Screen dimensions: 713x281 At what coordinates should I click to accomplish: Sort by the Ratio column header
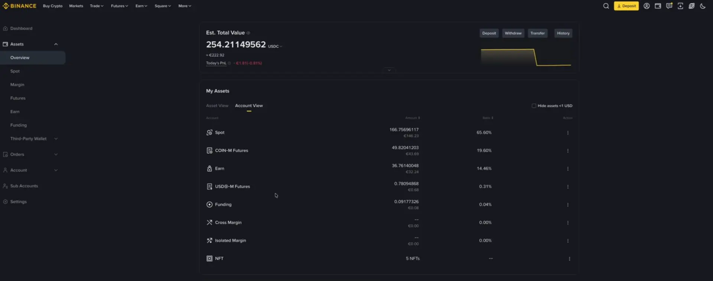click(x=488, y=118)
